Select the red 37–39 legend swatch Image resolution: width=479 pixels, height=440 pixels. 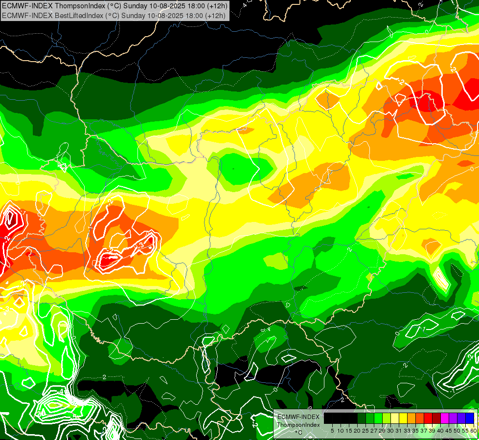click(428, 418)
